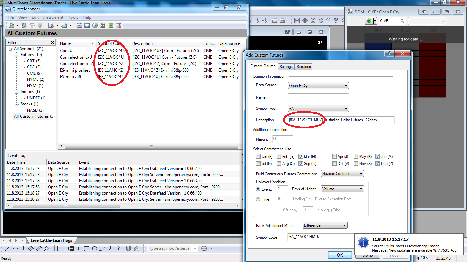Viewport: 467px width, 262px height.
Task: Click the grid tool icon in drawing toolbar
Action: tap(60, 249)
